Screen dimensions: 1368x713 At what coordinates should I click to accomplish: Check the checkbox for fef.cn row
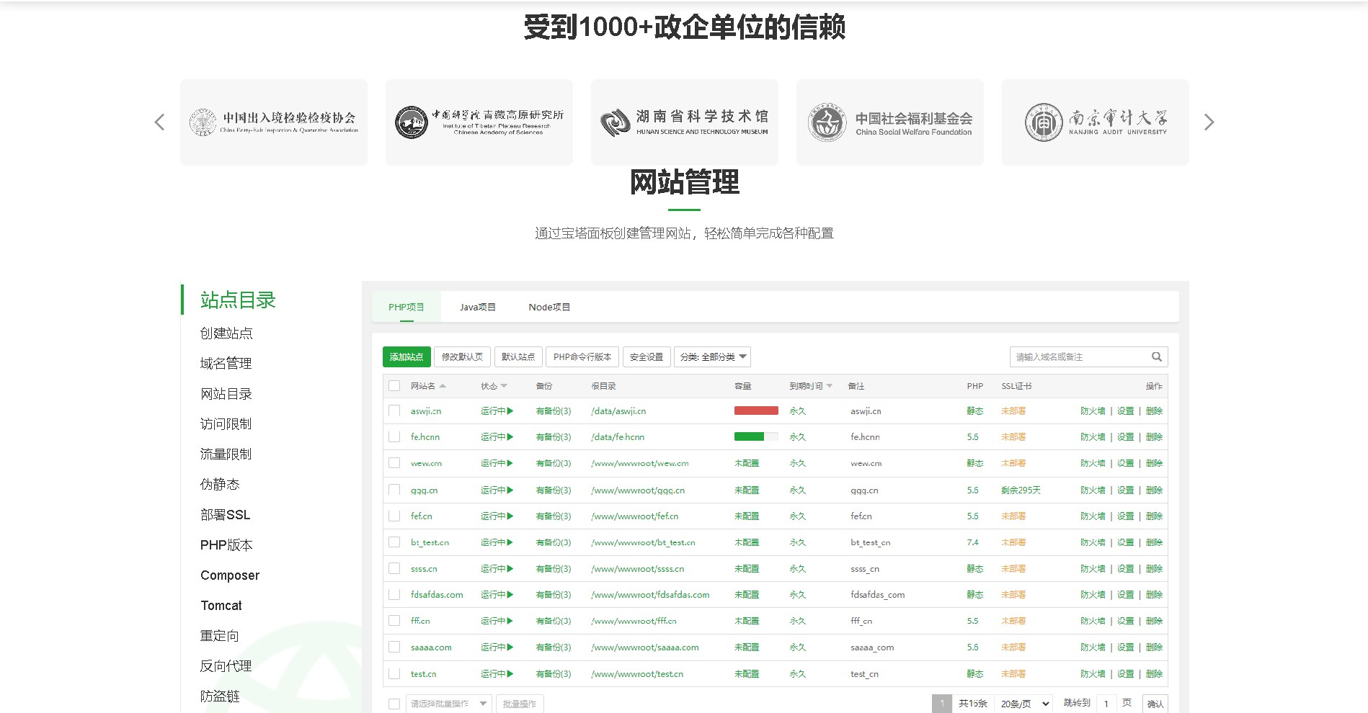[394, 516]
